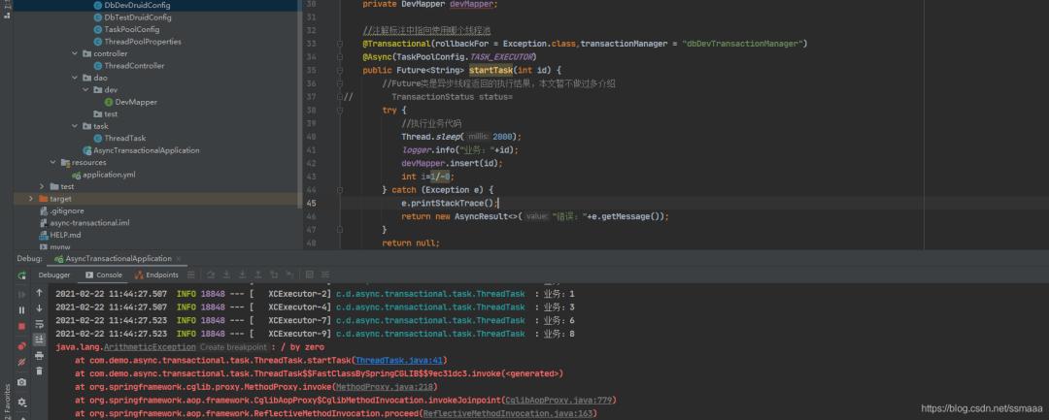This screenshot has height=420, width=1049.
Task: Click the camera thread dump icon
Action: (x=21, y=382)
